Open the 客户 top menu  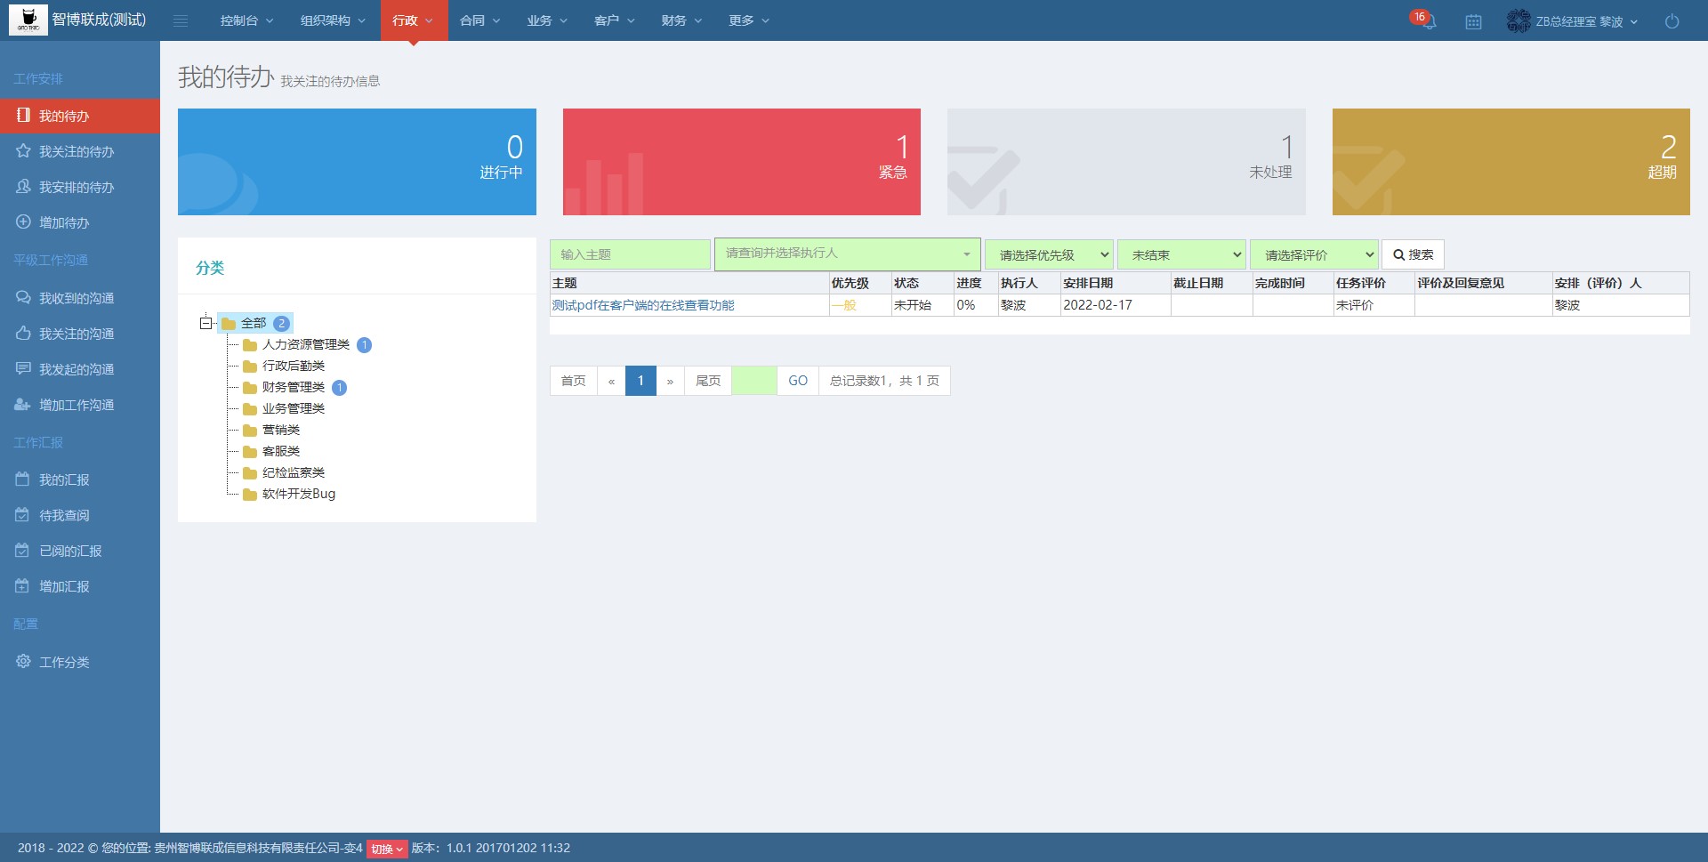(615, 20)
